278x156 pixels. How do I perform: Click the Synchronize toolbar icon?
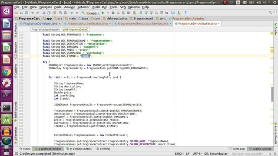pyautogui.click(x=26, y=13)
